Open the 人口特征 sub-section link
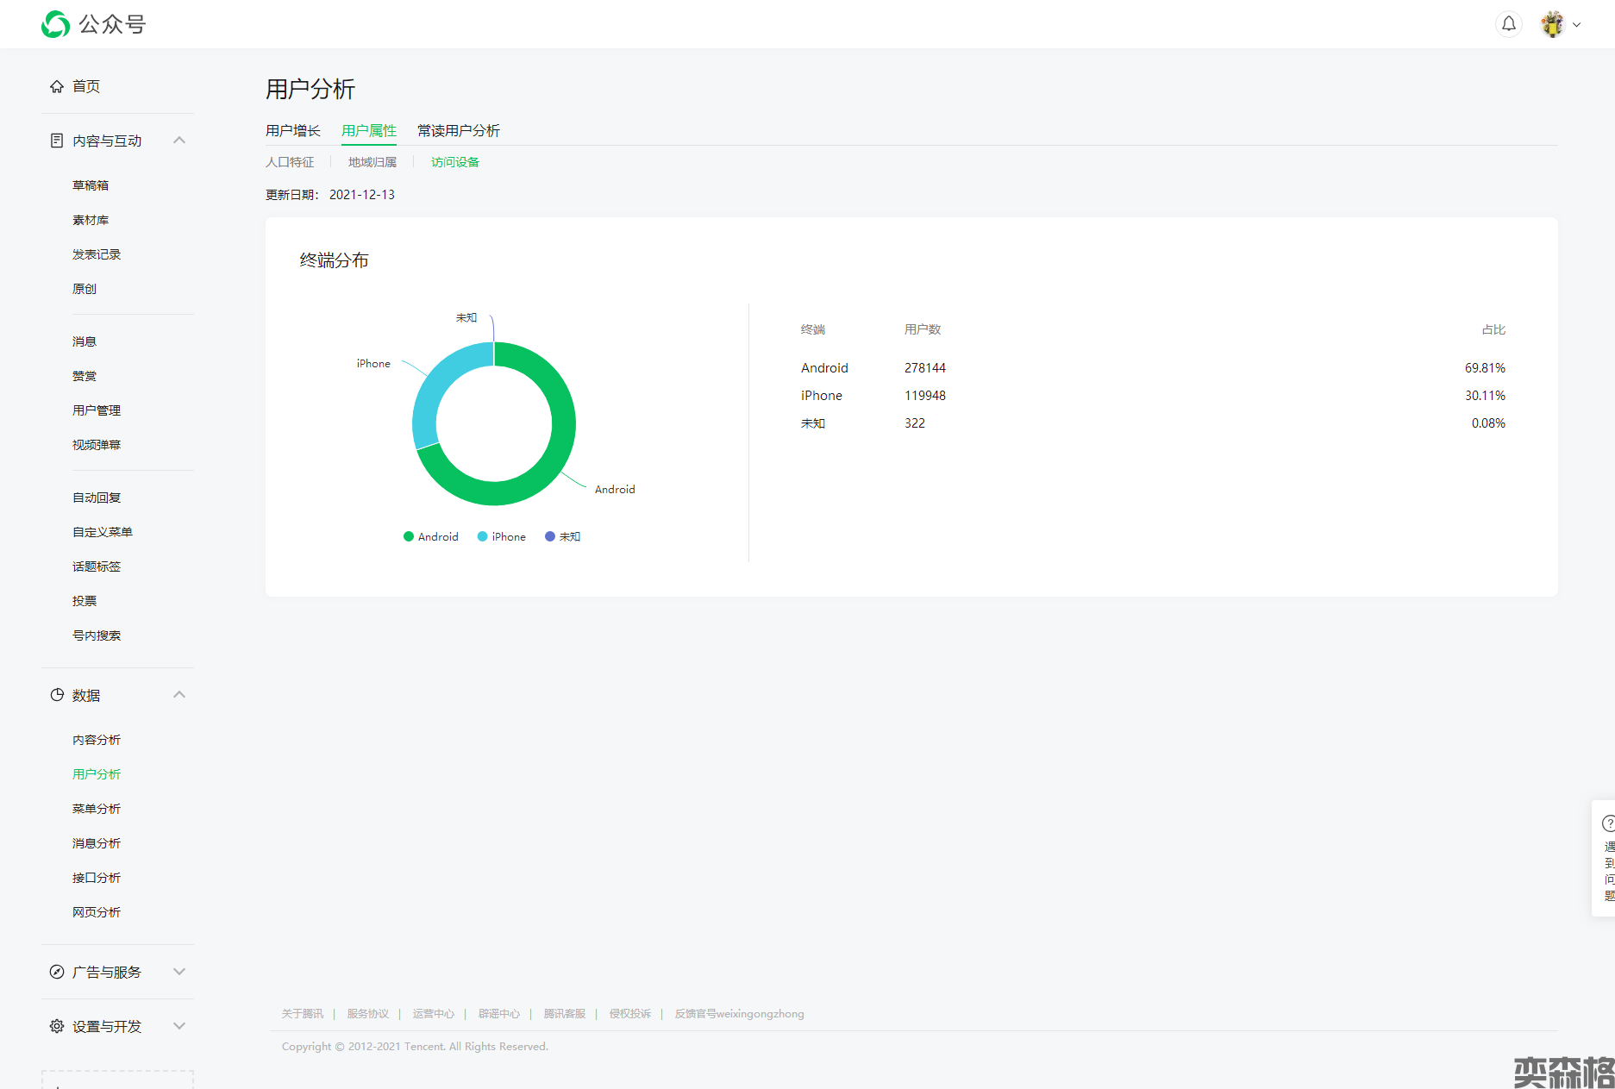 coord(290,162)
